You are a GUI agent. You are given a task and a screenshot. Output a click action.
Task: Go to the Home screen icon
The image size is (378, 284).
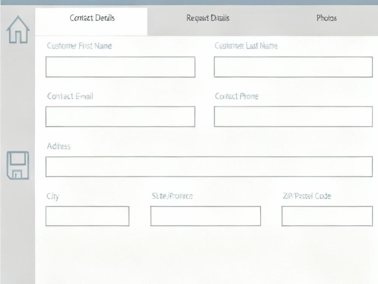18,30
